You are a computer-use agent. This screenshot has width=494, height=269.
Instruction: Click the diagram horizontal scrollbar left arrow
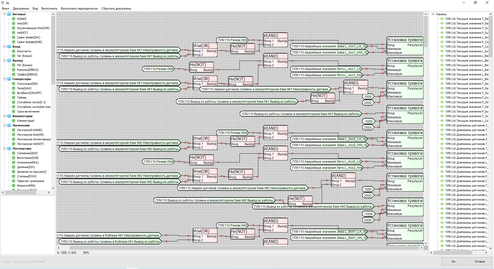[x=59, y=248]
